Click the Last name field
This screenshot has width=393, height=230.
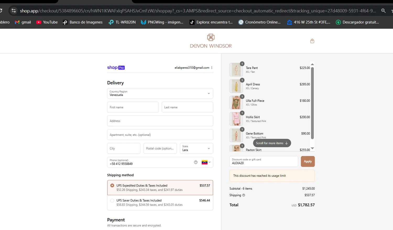pyautogui.click(x=187, y=107)
